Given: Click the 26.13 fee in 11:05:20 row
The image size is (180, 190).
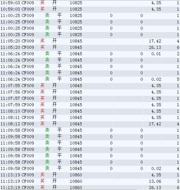Looking at the screenshot, I should tap(155, 47).
